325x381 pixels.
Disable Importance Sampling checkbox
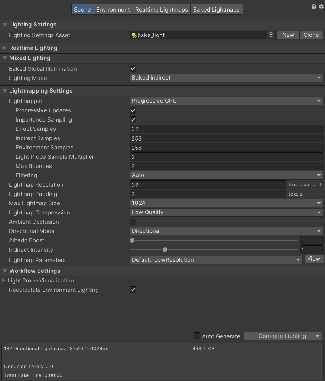133,120
